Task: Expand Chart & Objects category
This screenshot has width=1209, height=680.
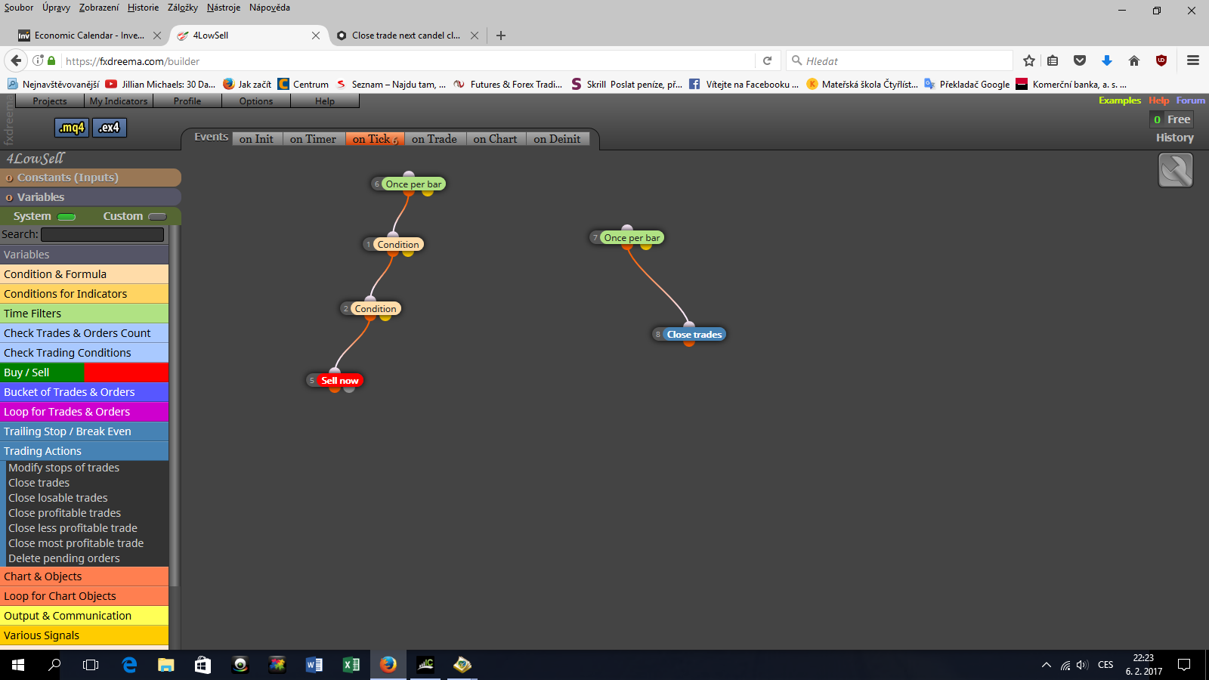Action: point(84,576)
